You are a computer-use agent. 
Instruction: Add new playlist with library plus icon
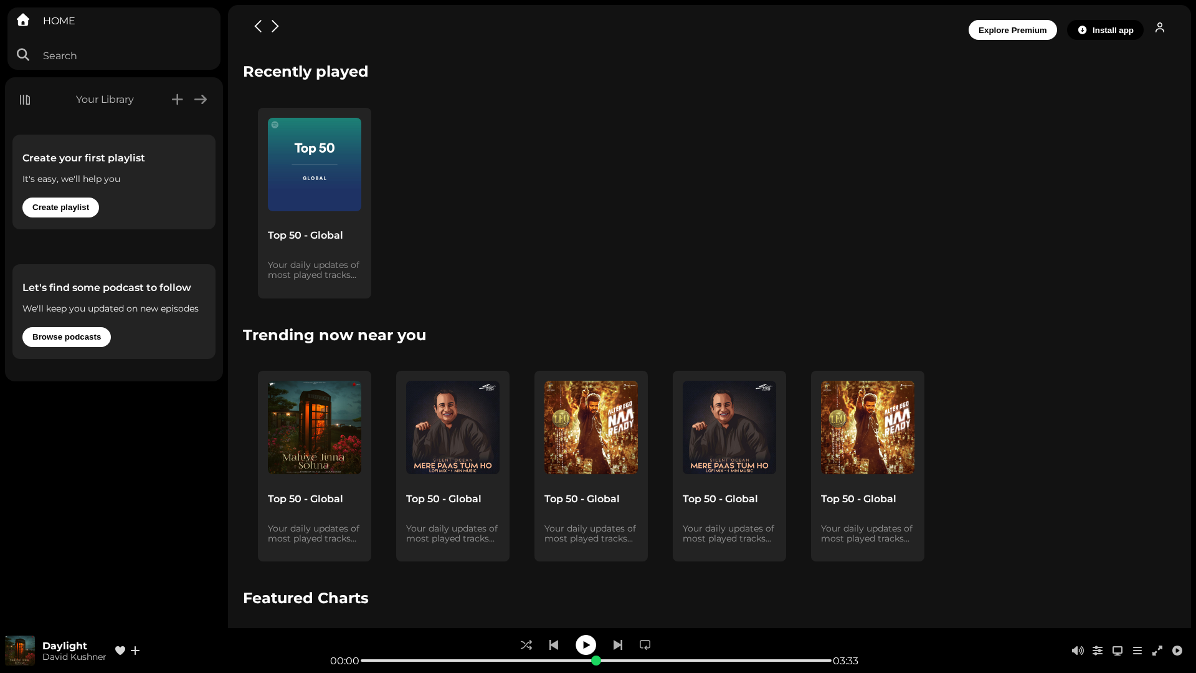[178, 100]
